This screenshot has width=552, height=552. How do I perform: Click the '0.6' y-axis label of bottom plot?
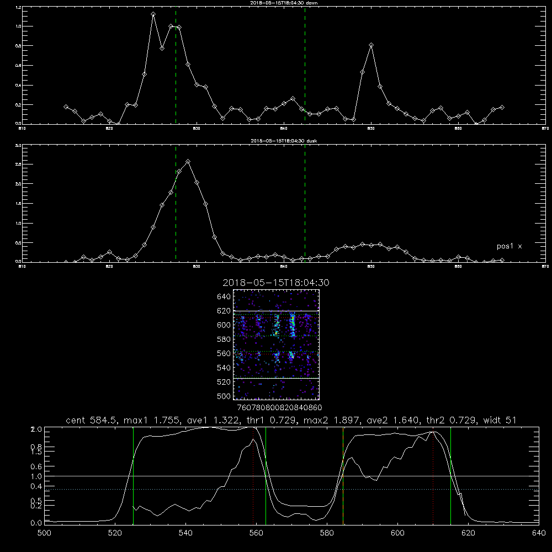point(36,466)
